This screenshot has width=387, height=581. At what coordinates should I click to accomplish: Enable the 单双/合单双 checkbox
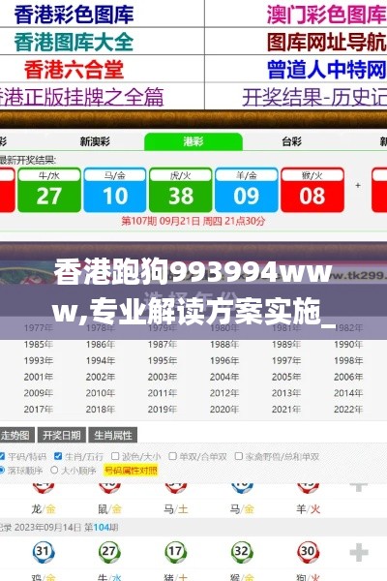click(172, 456)
